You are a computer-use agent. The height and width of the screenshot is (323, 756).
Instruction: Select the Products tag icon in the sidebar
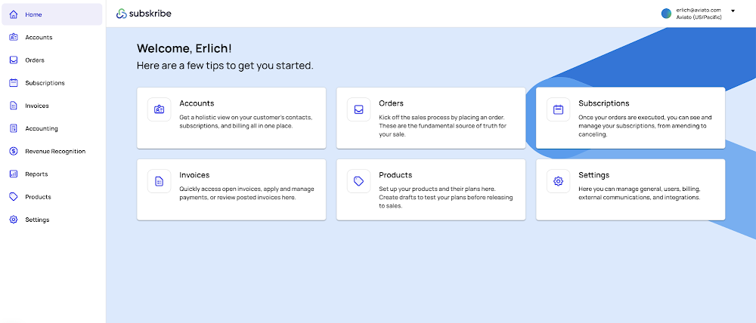tap(14, 196)
